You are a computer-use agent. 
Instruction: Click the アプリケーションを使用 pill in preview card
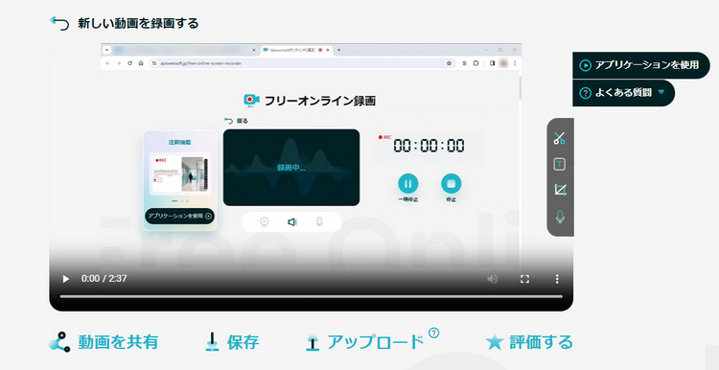point(180,216)
